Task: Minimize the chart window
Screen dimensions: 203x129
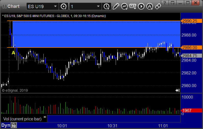Action: (180, 3)
